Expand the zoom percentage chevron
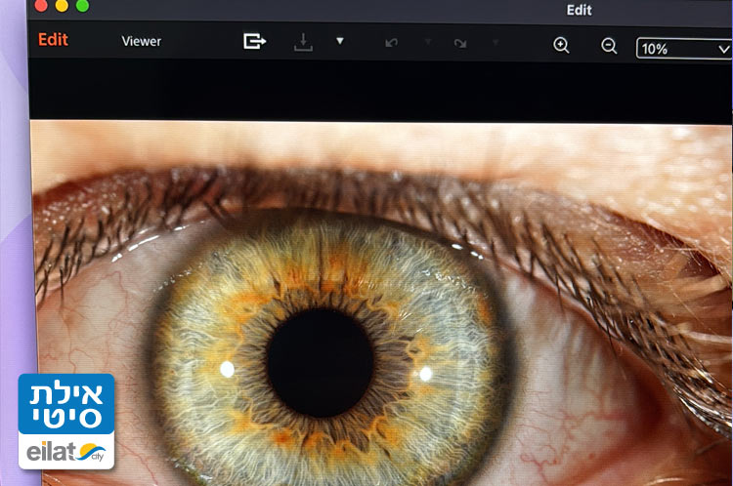The image size is (733, 486). pyautogui.click(x=722, y=48)
